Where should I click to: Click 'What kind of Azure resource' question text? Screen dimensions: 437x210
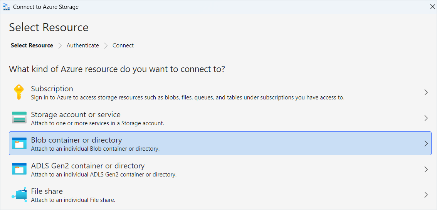(117, 69)
